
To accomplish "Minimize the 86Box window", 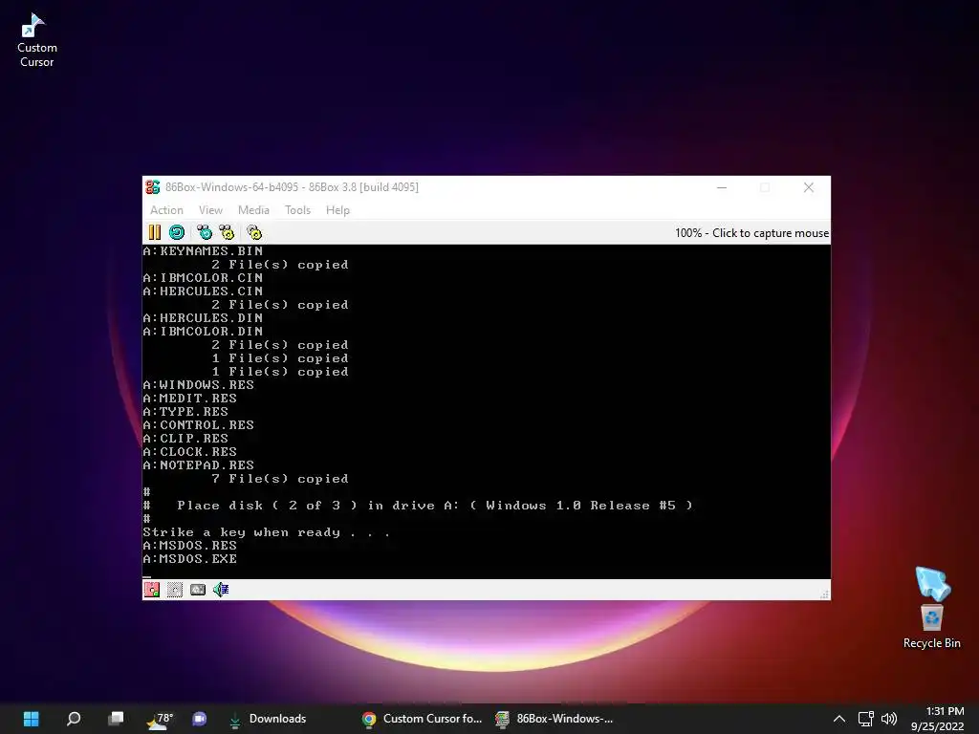I will point(722,187).
